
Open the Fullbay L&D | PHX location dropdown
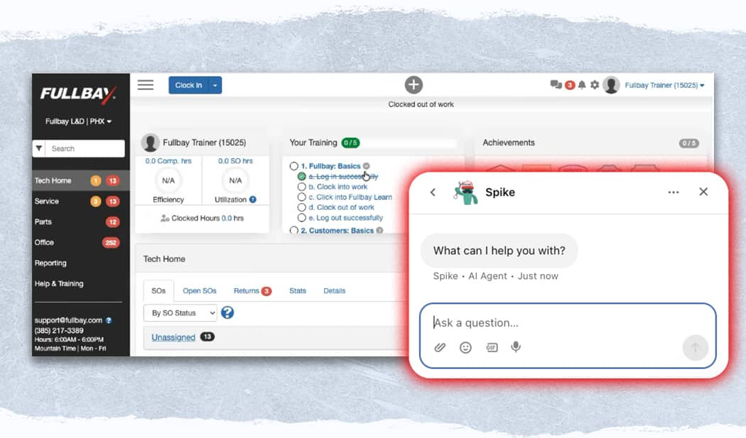click(78, 121)
